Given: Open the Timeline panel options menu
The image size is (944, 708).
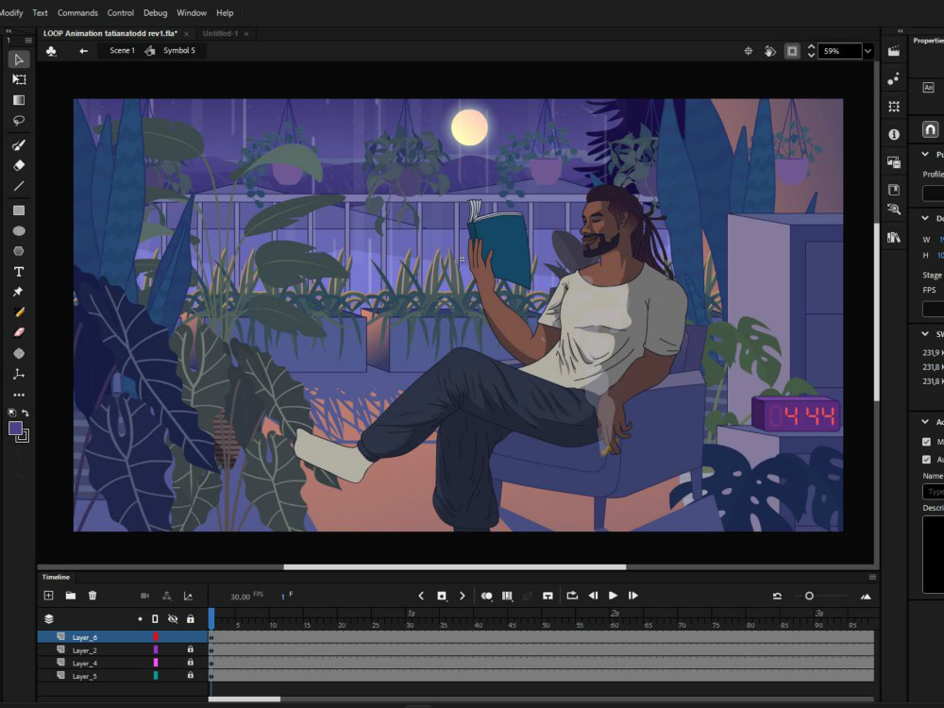Looking at the screenshot, I should click(x=872, y=577).
